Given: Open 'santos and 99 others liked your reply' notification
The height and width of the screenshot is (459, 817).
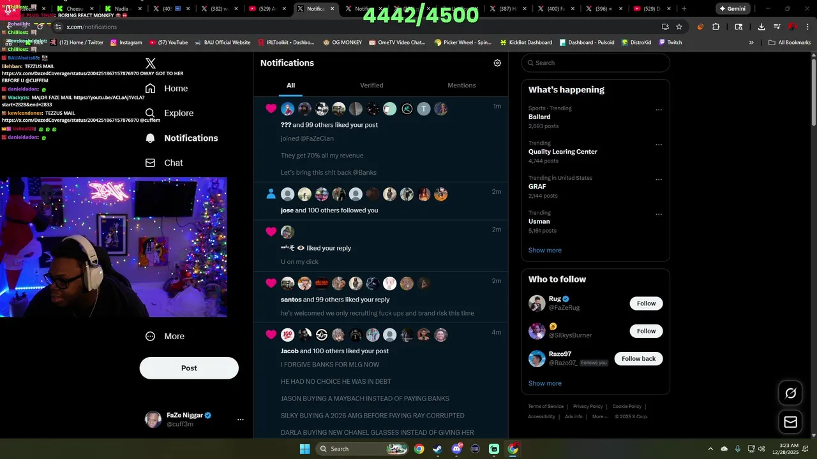Looking at the screenshot, I should coord(381,298).
